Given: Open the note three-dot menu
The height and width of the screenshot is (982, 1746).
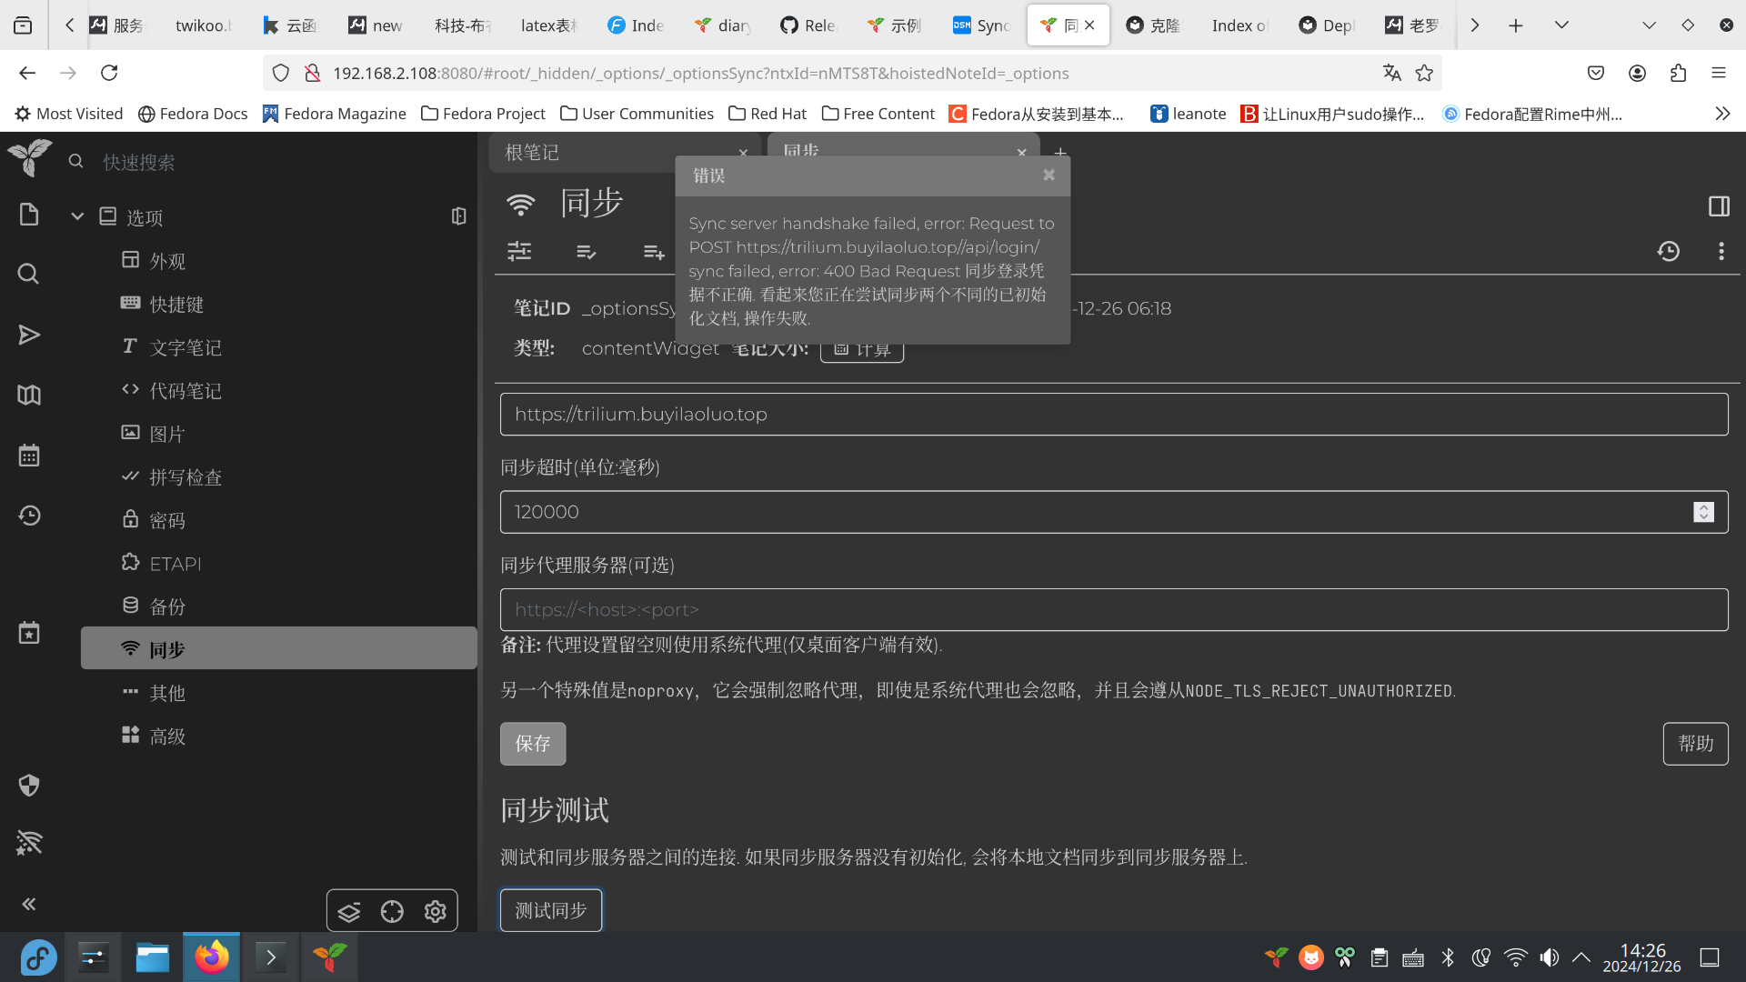Looking at the screenshot, I should click(1721, 252).
